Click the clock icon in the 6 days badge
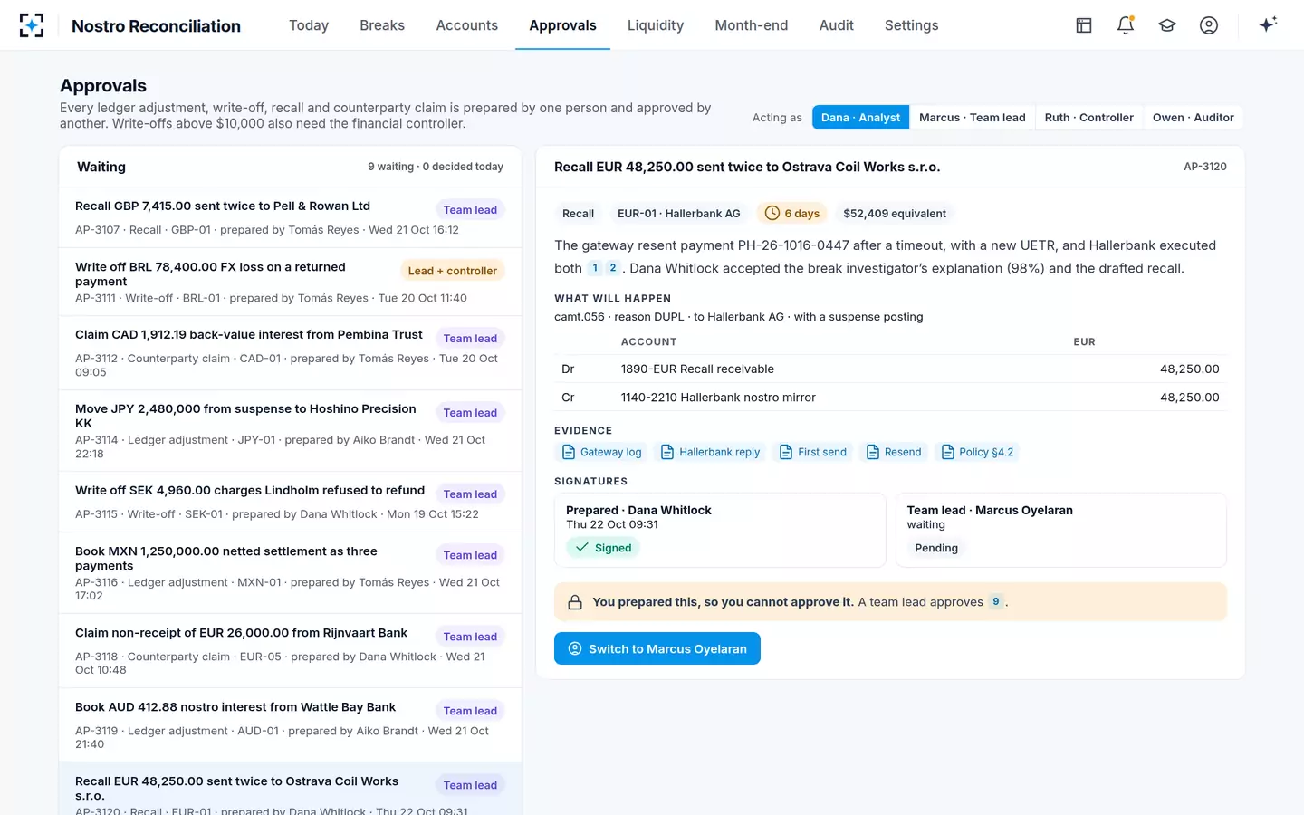 coord(772,213)
